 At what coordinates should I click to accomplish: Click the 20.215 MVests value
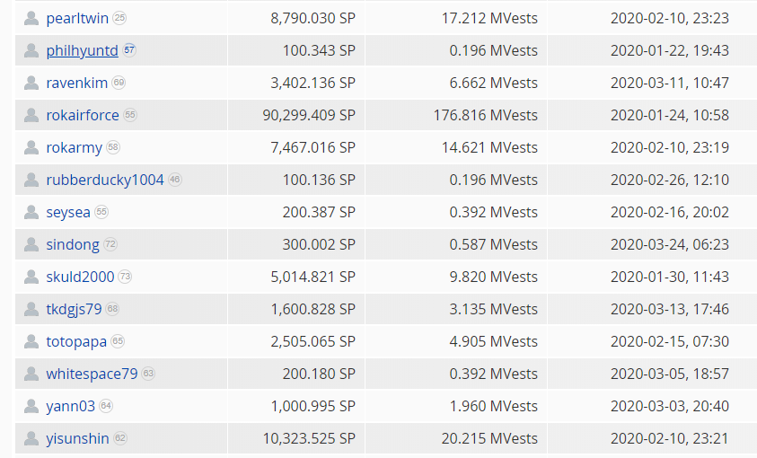pos(493,438)
